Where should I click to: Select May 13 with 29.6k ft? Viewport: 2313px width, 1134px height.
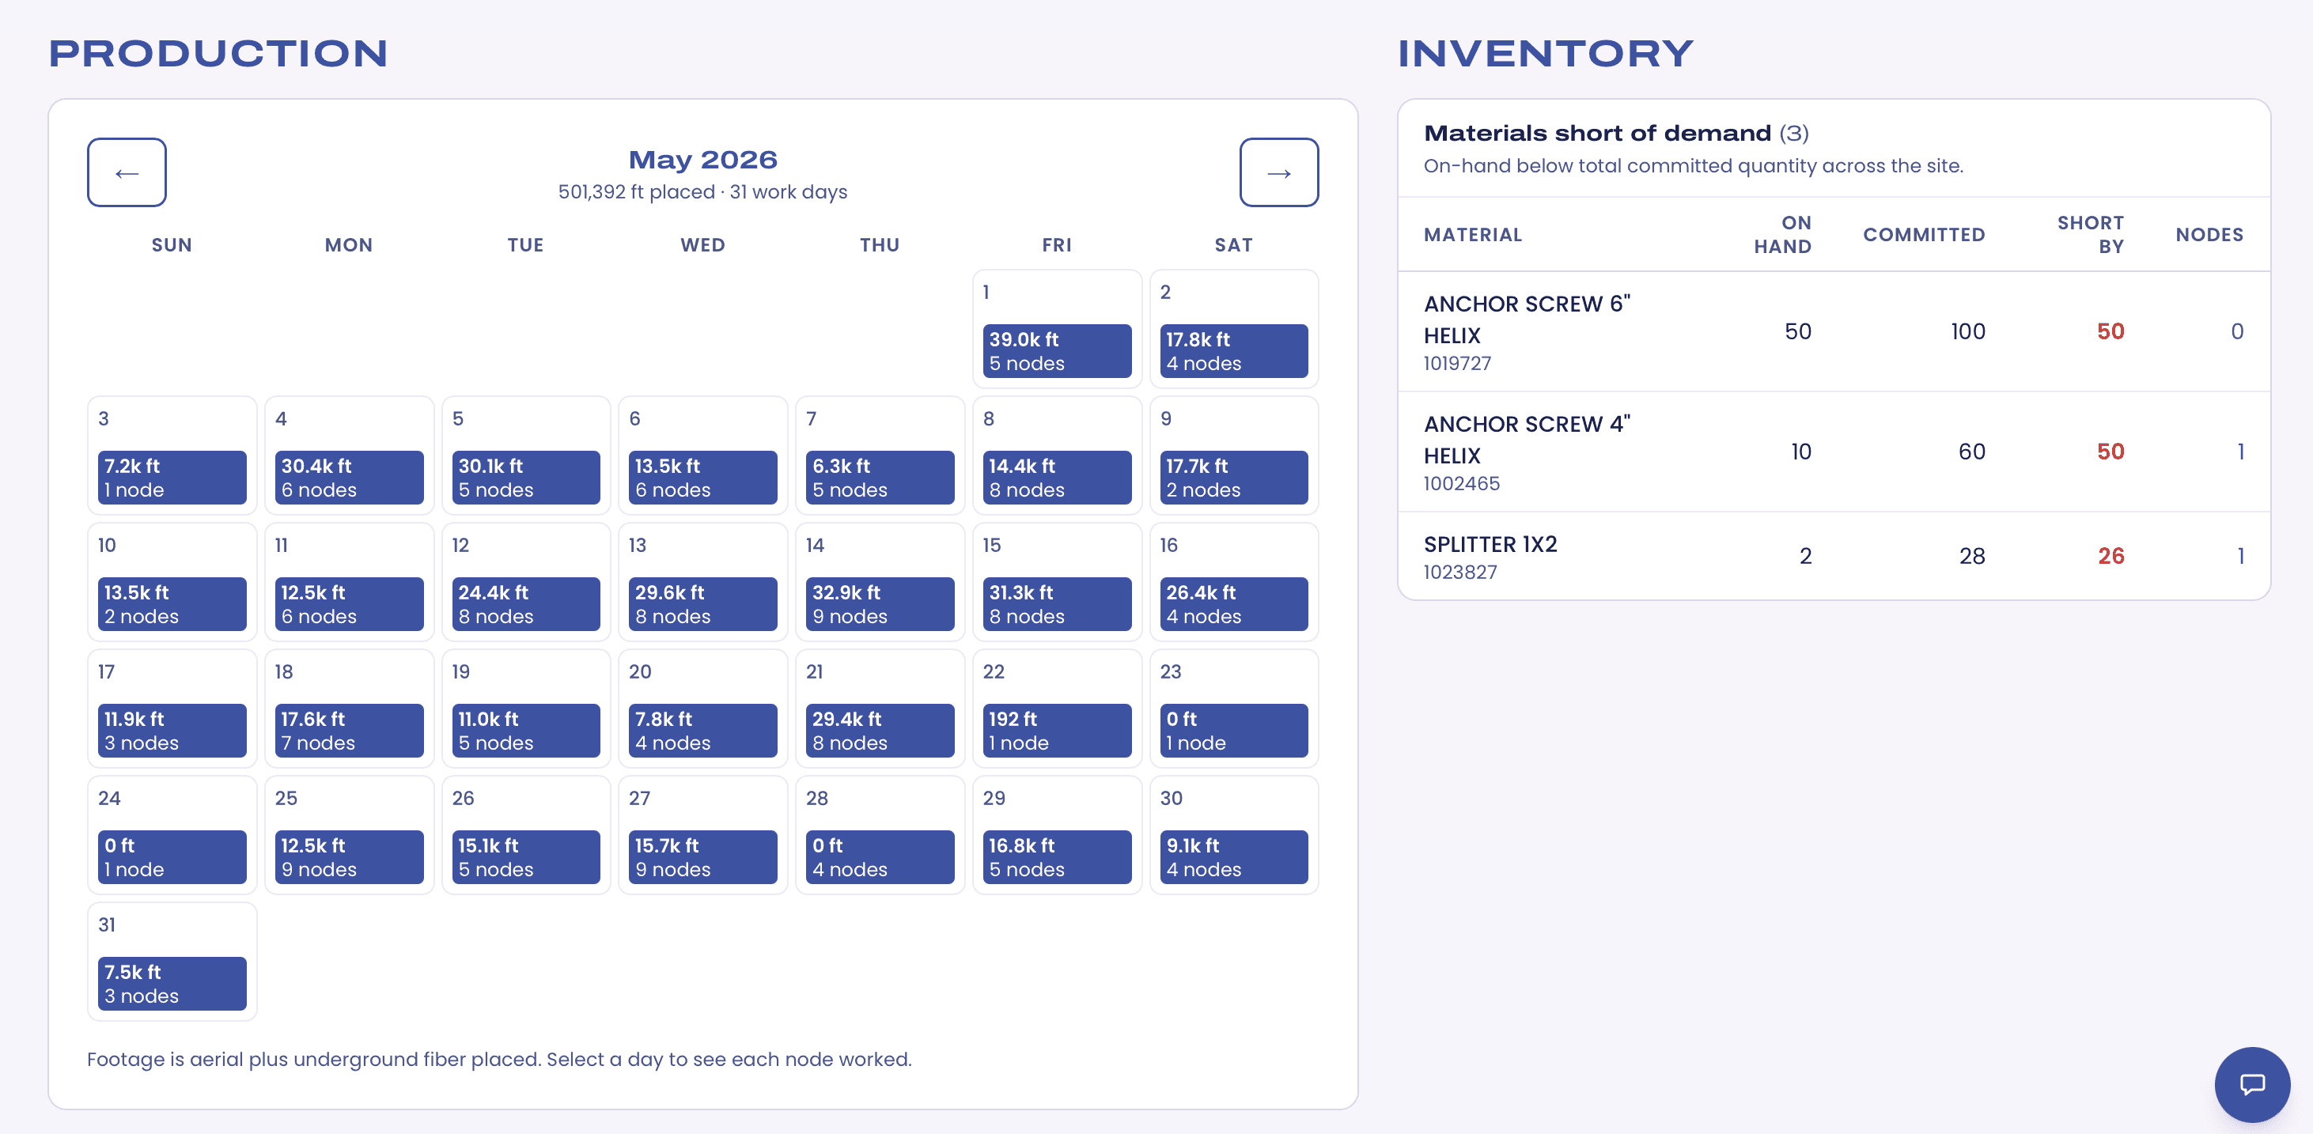click(703, 583)
